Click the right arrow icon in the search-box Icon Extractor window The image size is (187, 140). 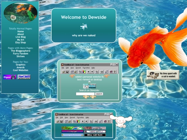92,72
